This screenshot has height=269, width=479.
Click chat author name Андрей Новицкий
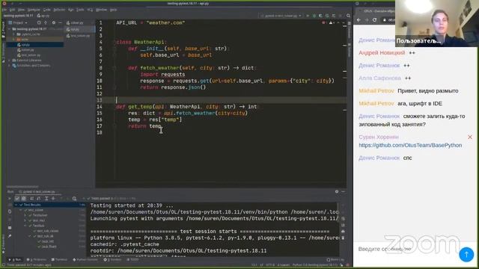coord(382,53)
